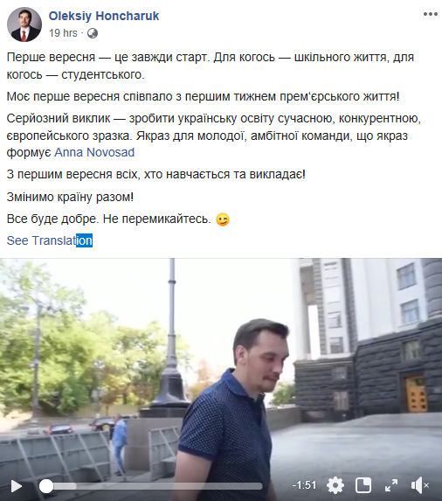Open post options three-dots menu
The height and width of the screenshot is (501, 442).
[430, 14]
